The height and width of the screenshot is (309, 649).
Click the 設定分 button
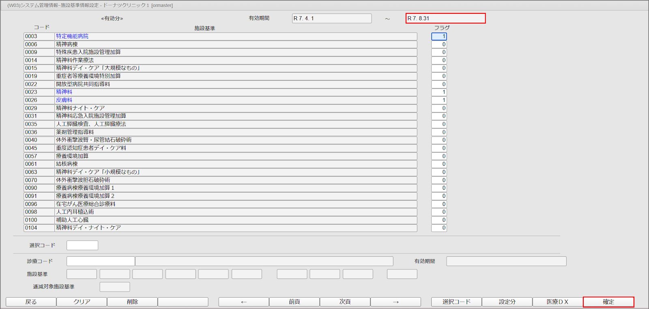point(507,302)
